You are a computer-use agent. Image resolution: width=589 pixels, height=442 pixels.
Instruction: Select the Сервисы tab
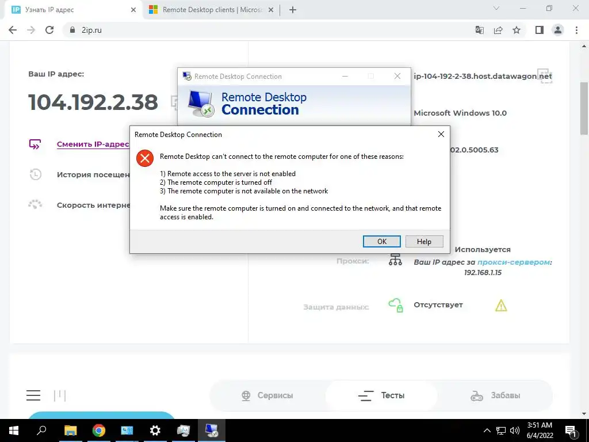click(x=267, y=395)
